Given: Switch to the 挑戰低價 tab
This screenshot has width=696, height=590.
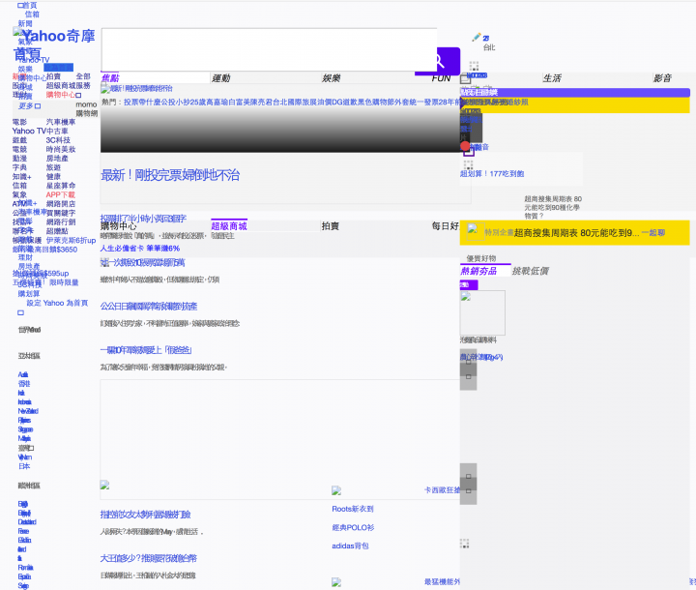Looking at the screenshot, I should (x=531, y=271).
